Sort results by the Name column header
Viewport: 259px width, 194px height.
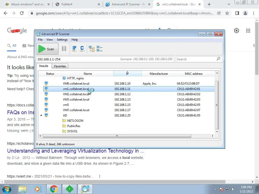(88, 74)
